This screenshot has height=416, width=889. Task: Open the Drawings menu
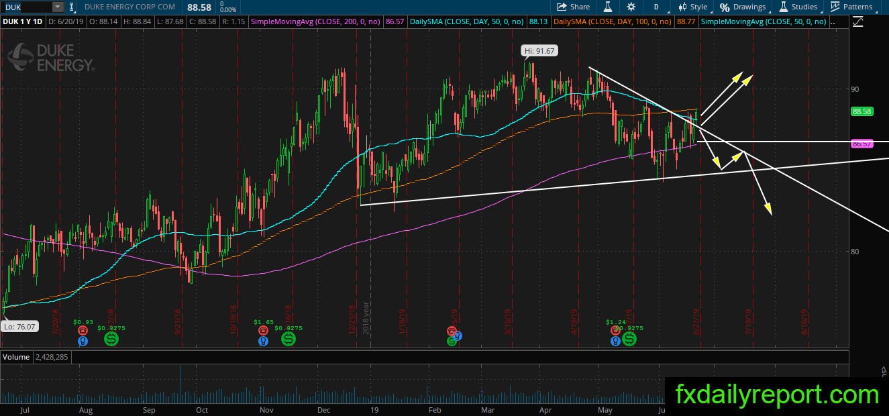click(743, 7)
